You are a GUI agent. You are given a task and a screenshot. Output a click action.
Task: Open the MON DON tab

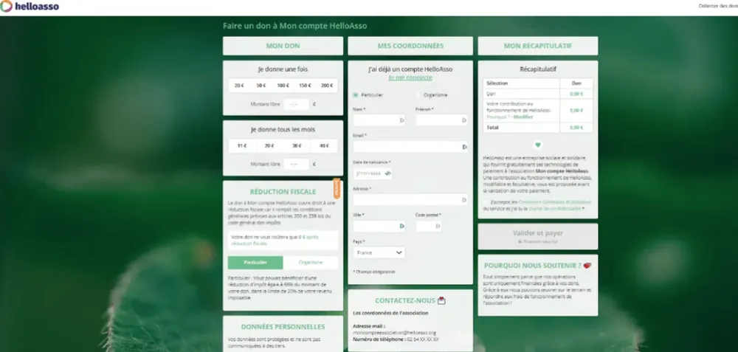click(x=283, y=46)
